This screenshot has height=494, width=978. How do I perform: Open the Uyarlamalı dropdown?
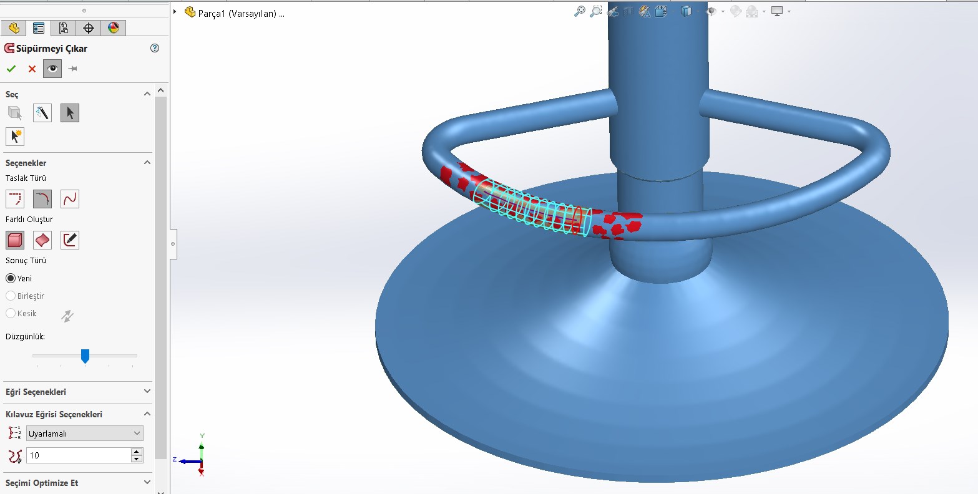[85, 433]
